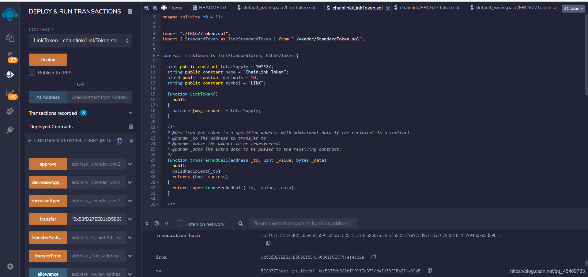Click the approve parameters input field

pyautogui.click(x=96, y=164)
